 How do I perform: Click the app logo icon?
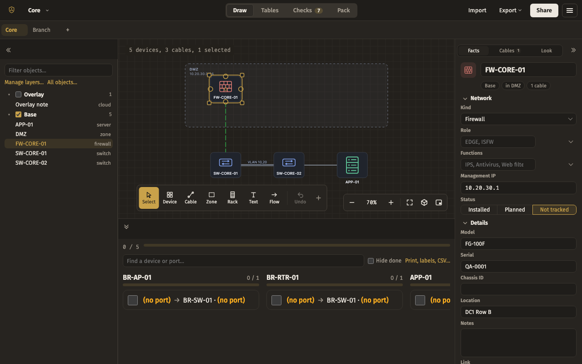11,10
